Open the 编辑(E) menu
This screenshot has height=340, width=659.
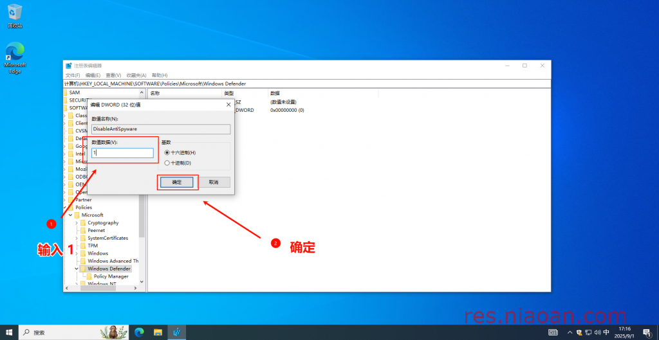[x=93, y=75]
